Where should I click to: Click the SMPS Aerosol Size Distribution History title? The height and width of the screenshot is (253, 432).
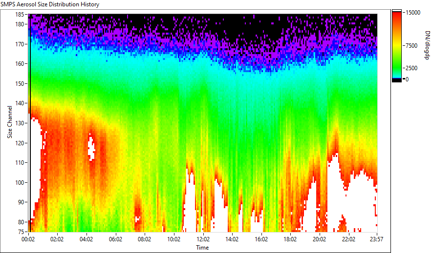point(50,4)
